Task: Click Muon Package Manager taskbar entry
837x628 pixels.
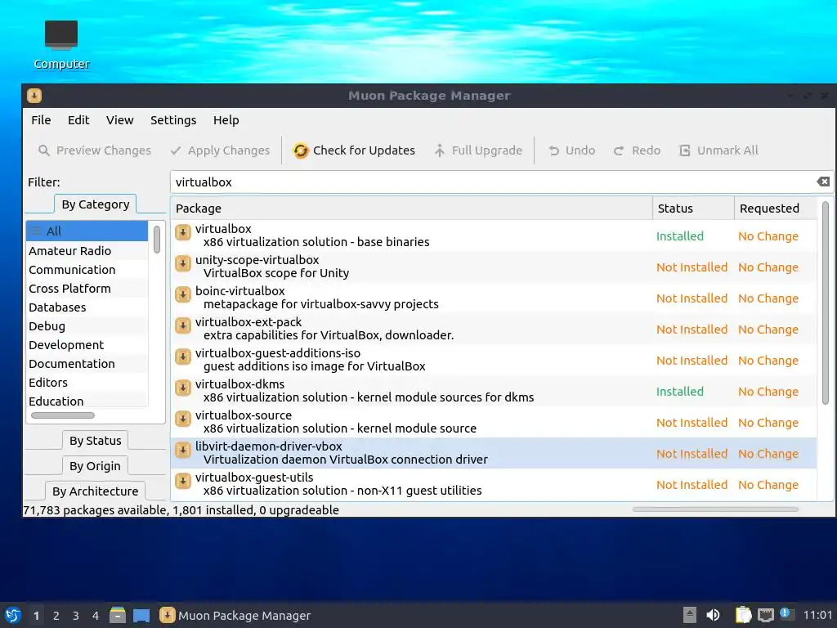Action: (235, 615)
